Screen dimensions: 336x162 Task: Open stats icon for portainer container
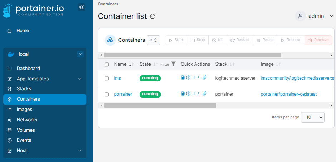click(x=194, y=93)
